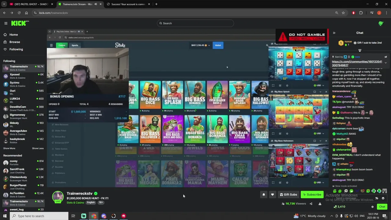
Task: Open the emoji picker in chat input
Action: (x=383, y=198)
